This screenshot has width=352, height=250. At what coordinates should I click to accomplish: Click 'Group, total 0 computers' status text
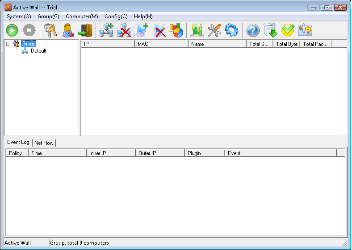[80, 243]
